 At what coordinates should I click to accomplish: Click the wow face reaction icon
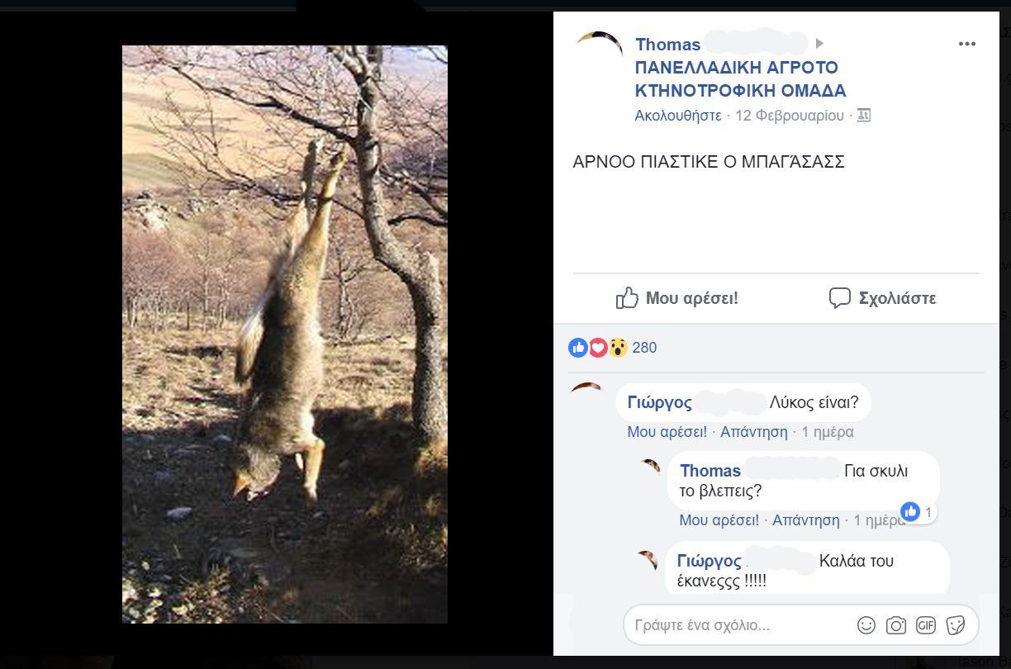coord(618,348)
